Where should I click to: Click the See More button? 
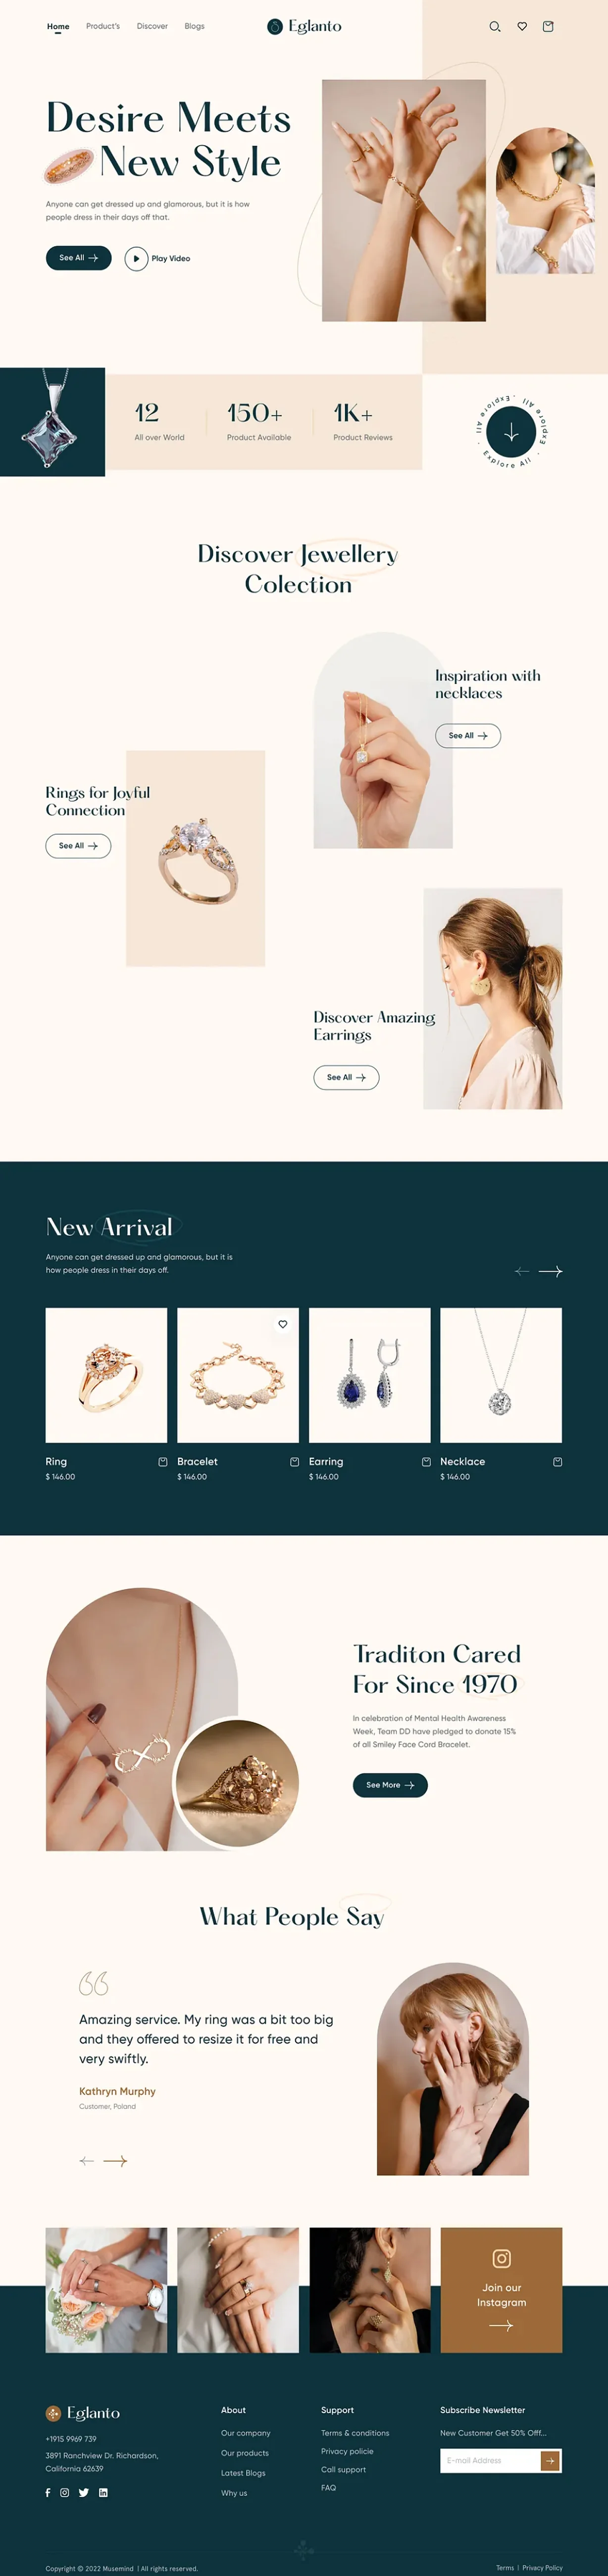tap(390, 1785)
